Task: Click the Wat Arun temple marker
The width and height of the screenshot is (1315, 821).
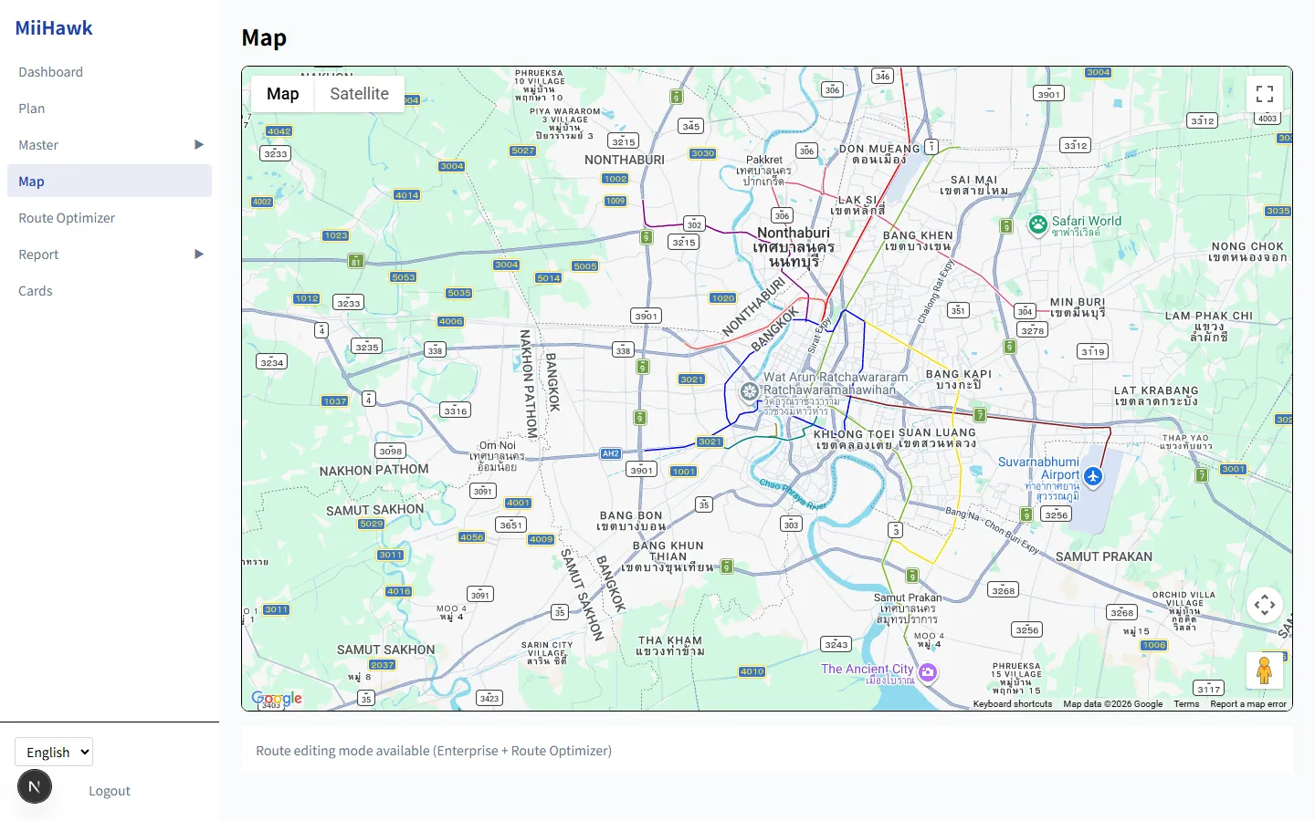Action: [750, 391]
